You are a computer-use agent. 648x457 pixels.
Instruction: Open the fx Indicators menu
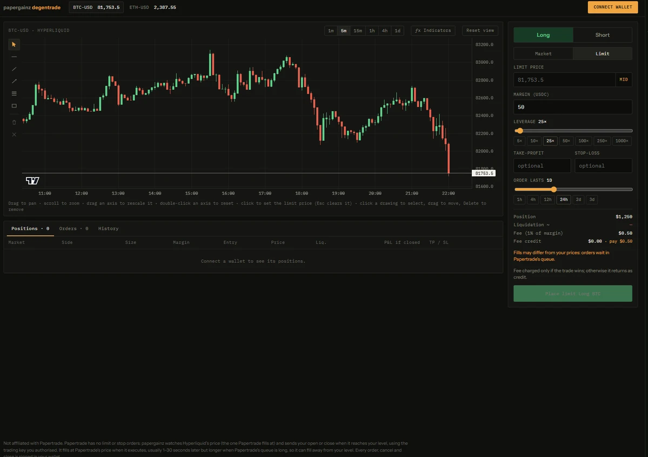click(433, 31)
